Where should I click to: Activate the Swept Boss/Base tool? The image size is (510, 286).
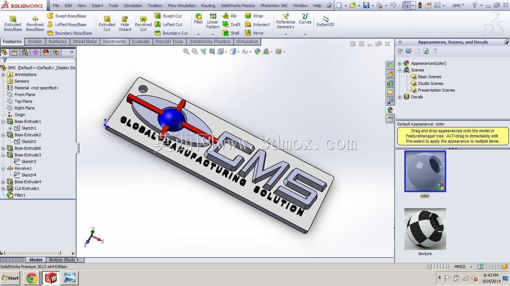[66, 16]
